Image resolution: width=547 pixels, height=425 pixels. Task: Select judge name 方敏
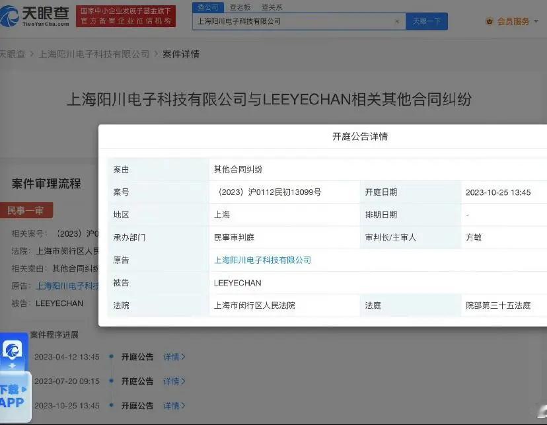[x=474, y=237]
